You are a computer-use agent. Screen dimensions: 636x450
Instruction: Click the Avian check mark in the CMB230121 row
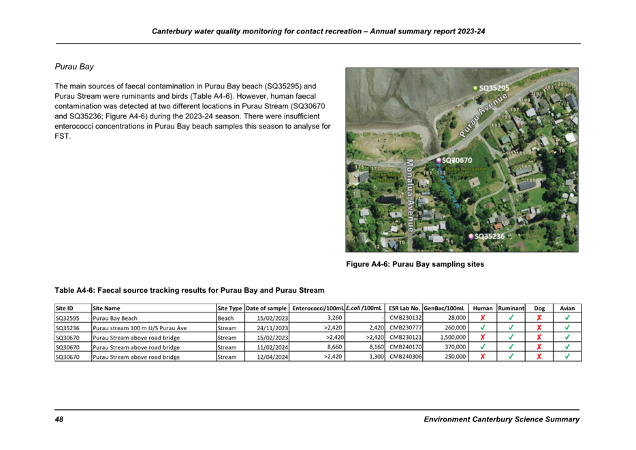coord(567,337)
